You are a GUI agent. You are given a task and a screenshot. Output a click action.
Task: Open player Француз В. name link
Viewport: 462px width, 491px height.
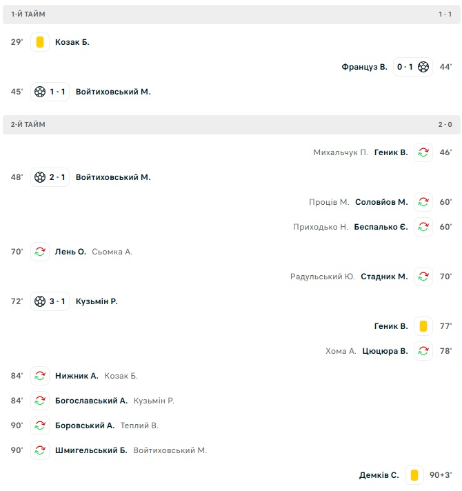click(x=364, y=67)
